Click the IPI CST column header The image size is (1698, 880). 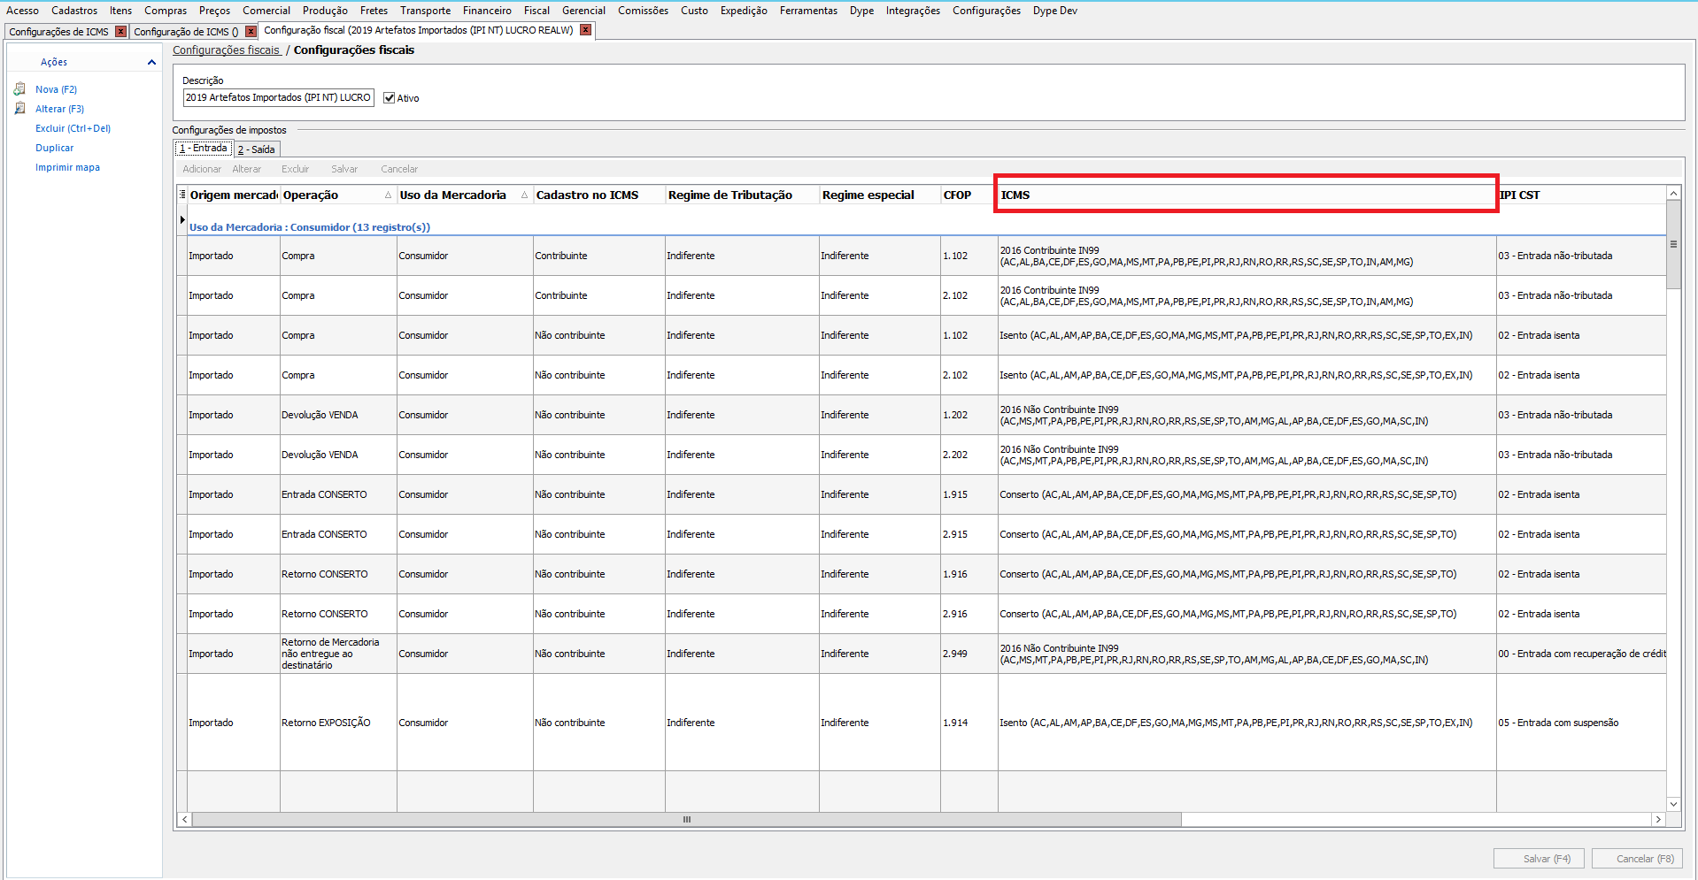click(x=1581, y=195)
